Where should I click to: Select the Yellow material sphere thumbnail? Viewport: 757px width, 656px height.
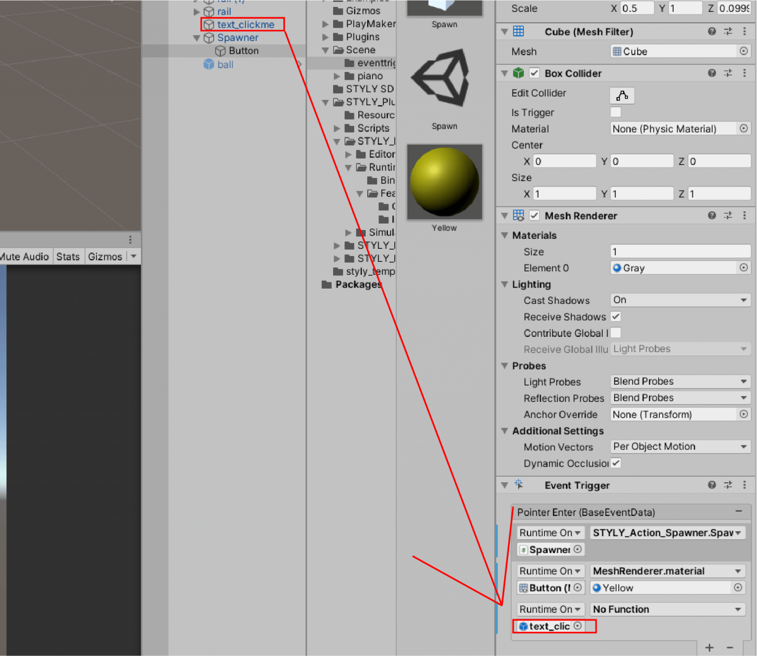point(445,182)
